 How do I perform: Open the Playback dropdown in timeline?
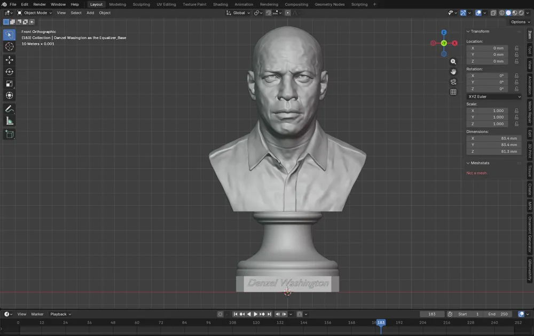click(61, 314)
